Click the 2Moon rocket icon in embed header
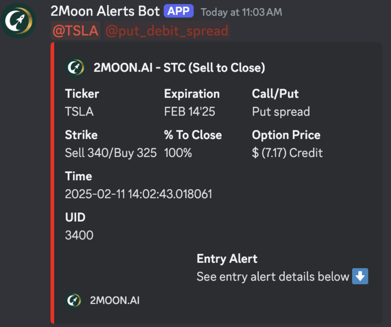 tap(75, 67)
